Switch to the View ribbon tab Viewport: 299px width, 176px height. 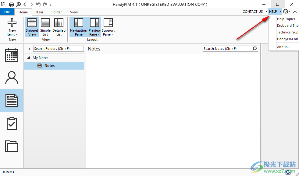pos(74,12)
